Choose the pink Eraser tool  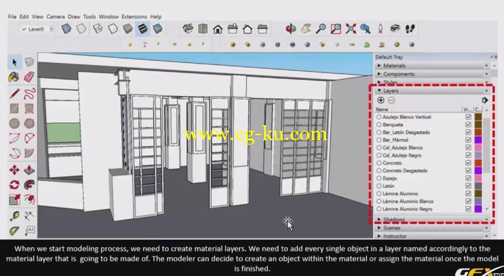(x=29, y=77)
